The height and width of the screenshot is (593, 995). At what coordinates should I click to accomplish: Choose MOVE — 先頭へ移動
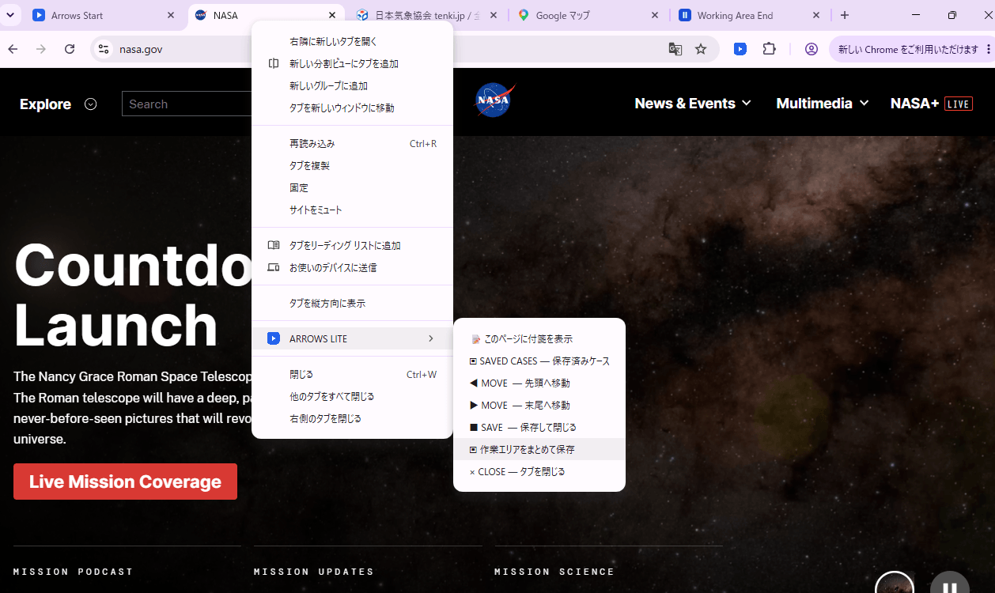539,383
